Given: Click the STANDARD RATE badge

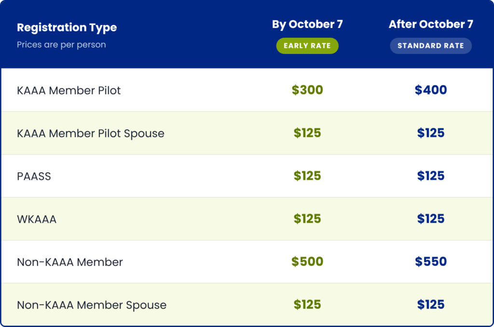Looking at the screenshot, I should click(x=431, y=46).
